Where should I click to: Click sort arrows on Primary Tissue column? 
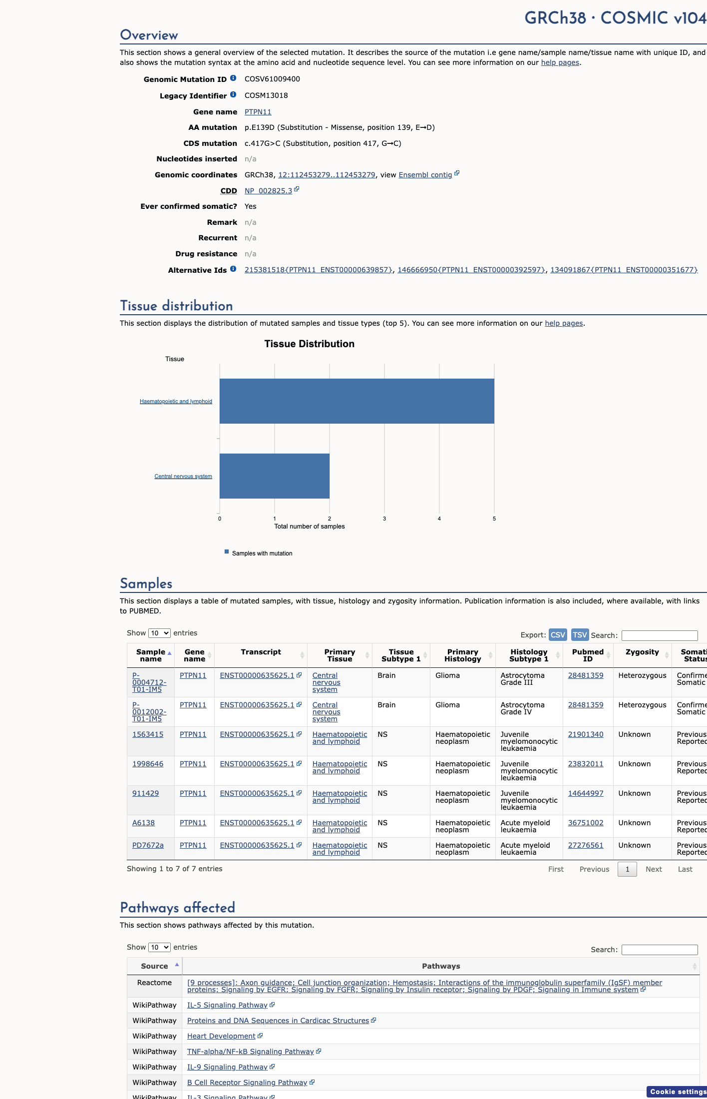[367, 655]
